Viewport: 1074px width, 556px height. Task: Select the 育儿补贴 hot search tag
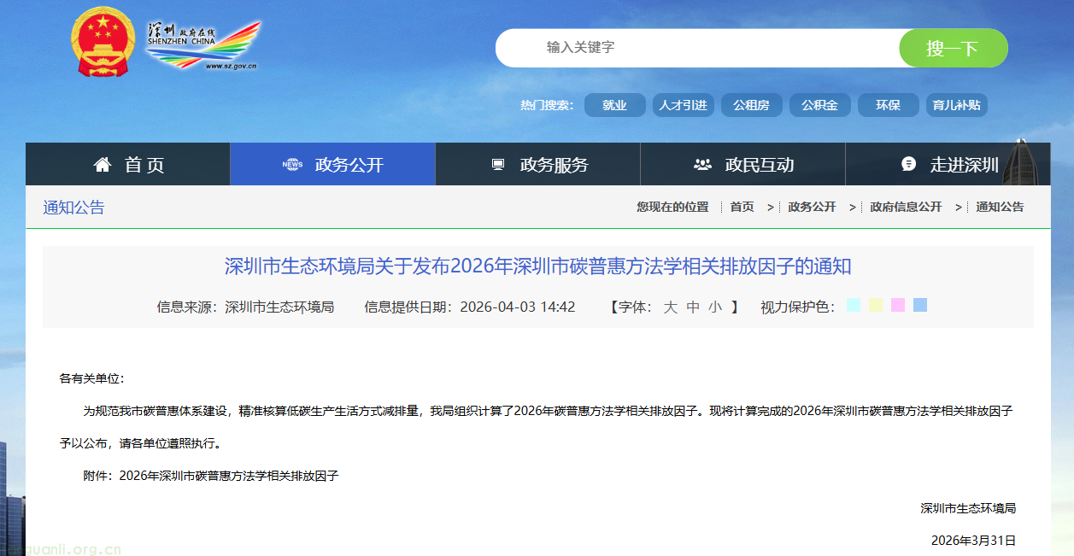[x=956, y=105]
